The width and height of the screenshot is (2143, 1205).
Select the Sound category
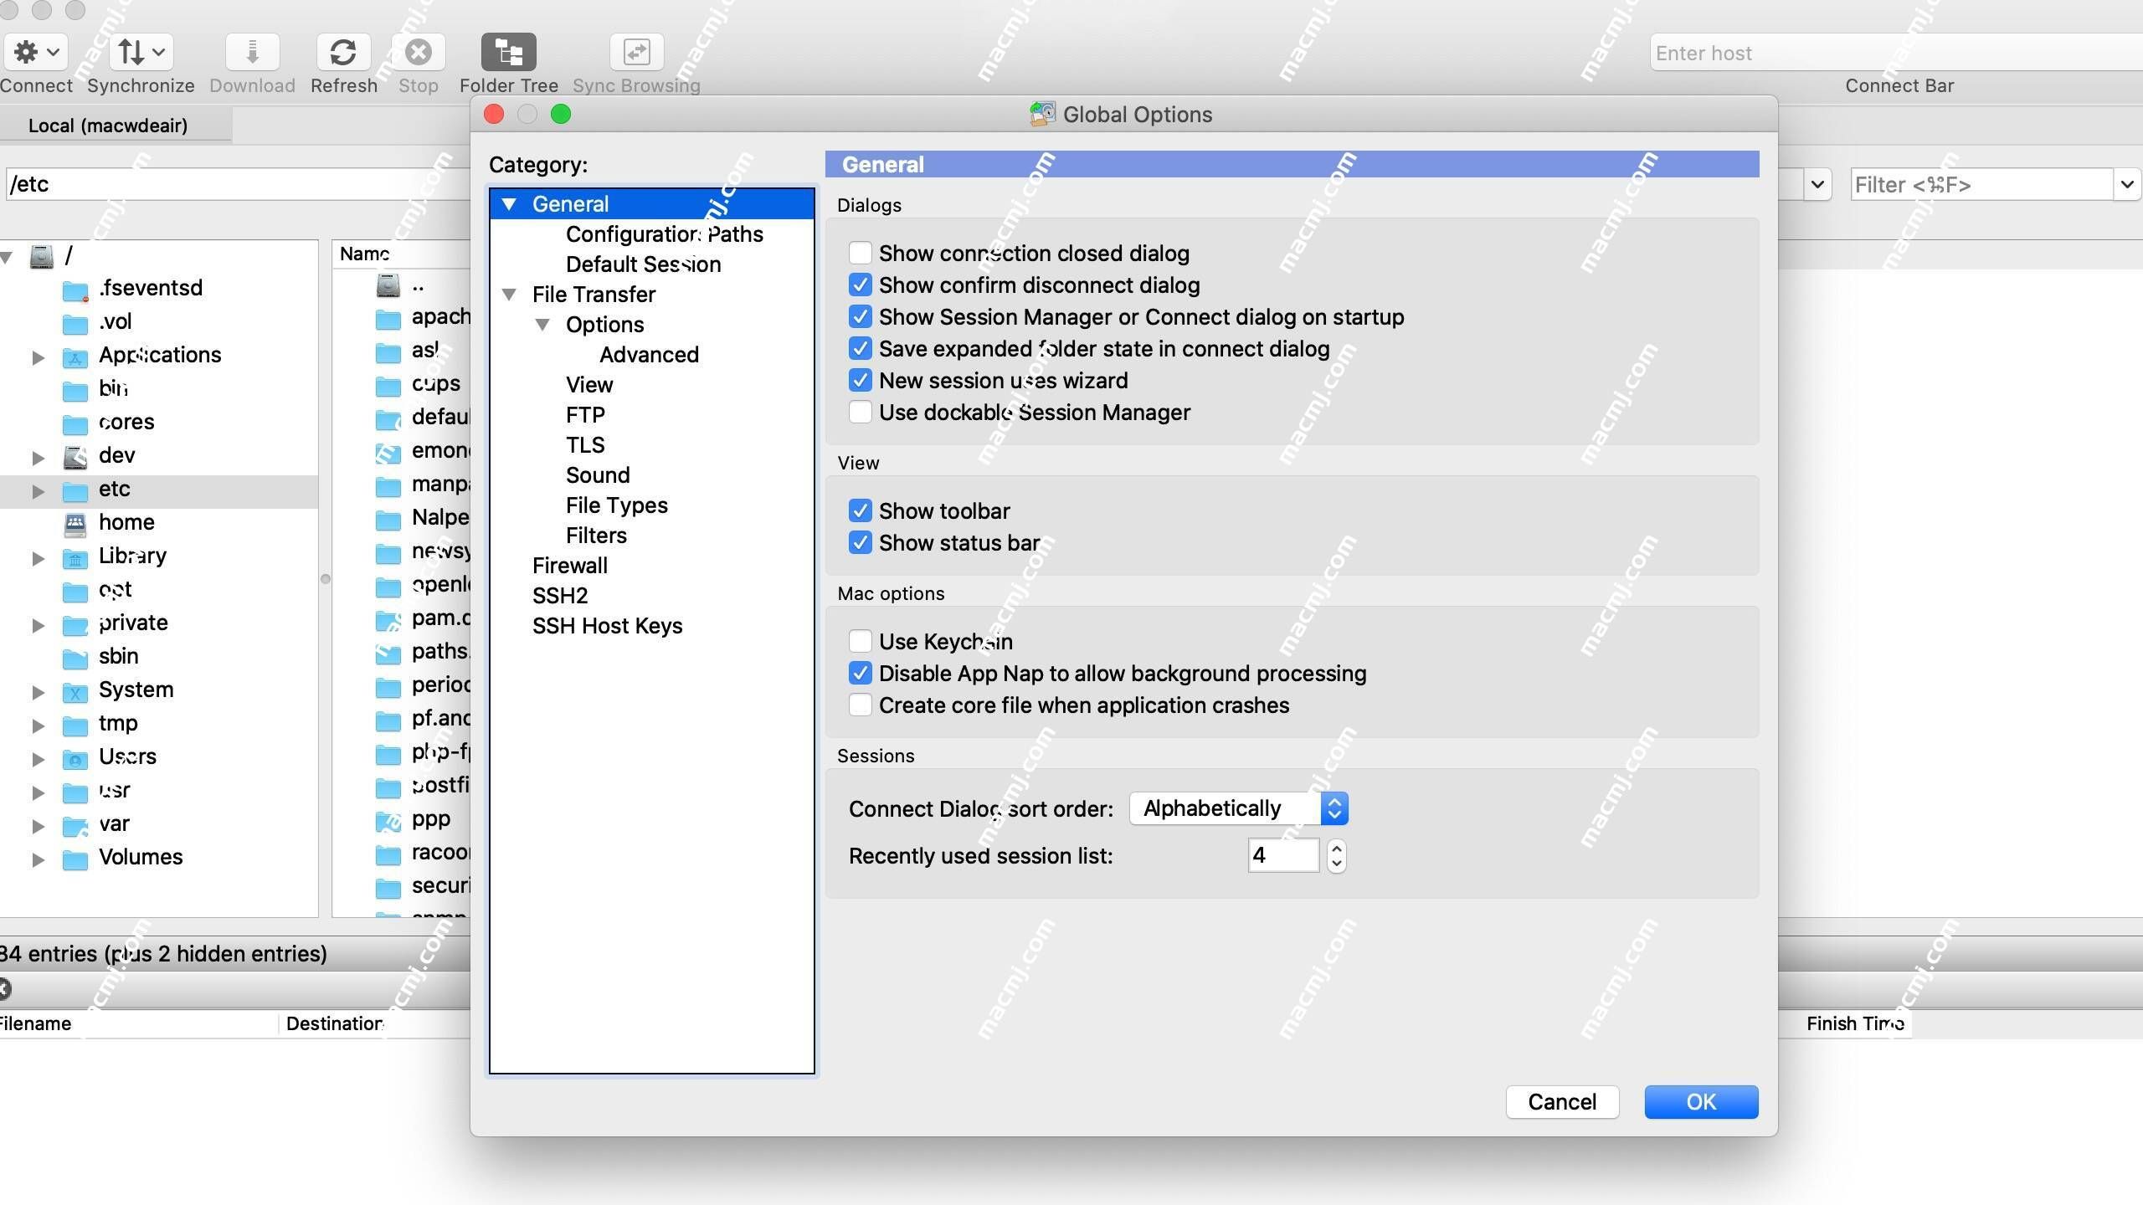pyautogui.click(x=598, y=474)
